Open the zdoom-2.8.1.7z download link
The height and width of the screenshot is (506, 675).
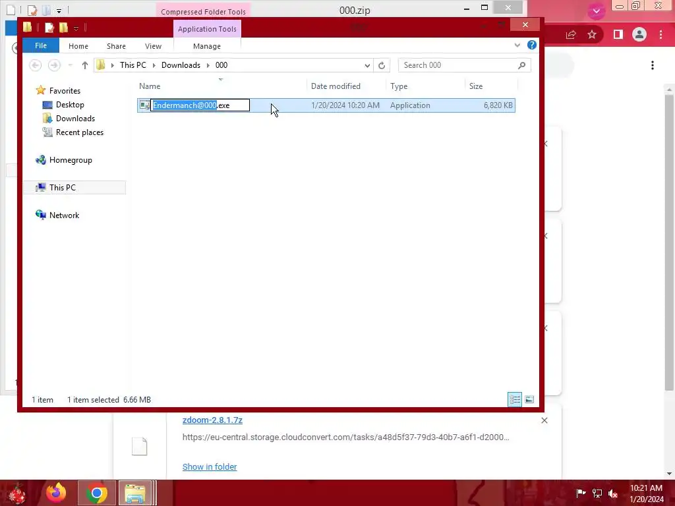click(213, 420)
